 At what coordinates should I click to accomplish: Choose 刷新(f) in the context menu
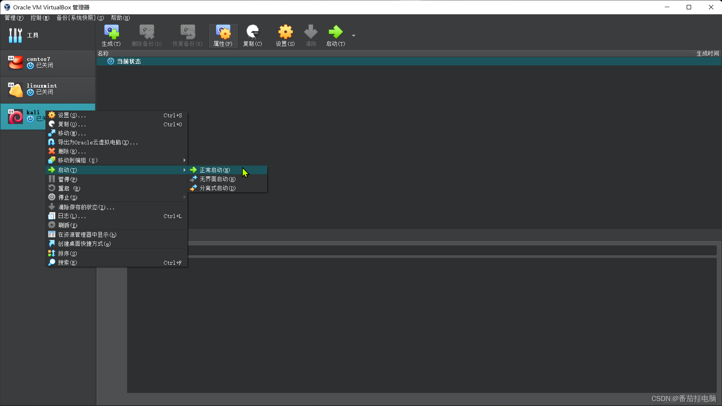pos(117,225)
